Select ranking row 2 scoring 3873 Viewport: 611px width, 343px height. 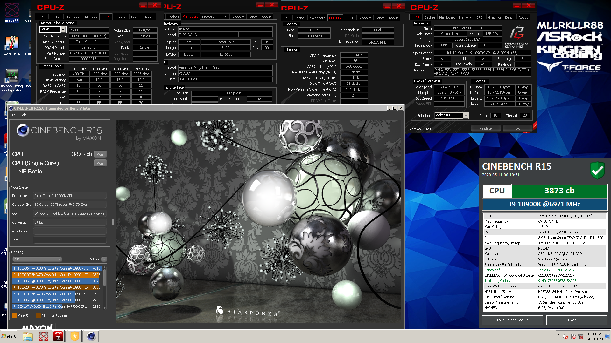57,275
